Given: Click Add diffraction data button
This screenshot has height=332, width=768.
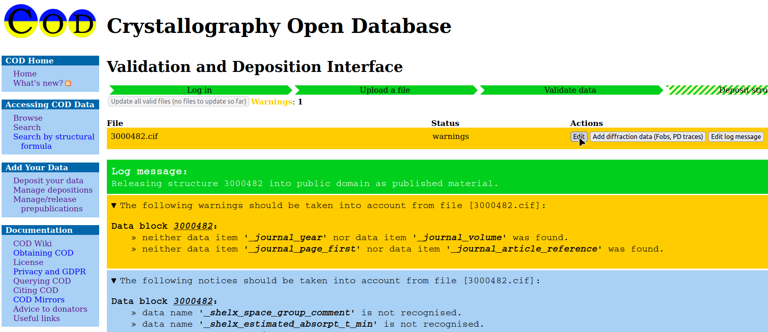Looking at the screenshot, I should (647, 137).
